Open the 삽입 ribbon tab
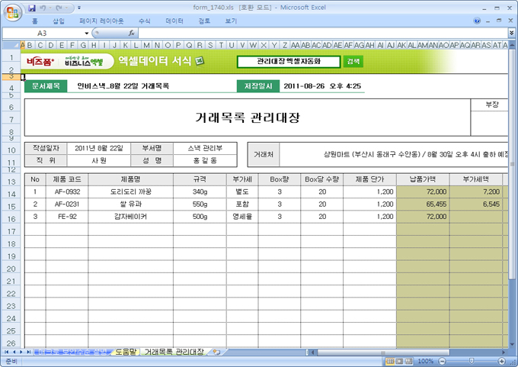Screen dimensions: 518x367 coord(59,21)
